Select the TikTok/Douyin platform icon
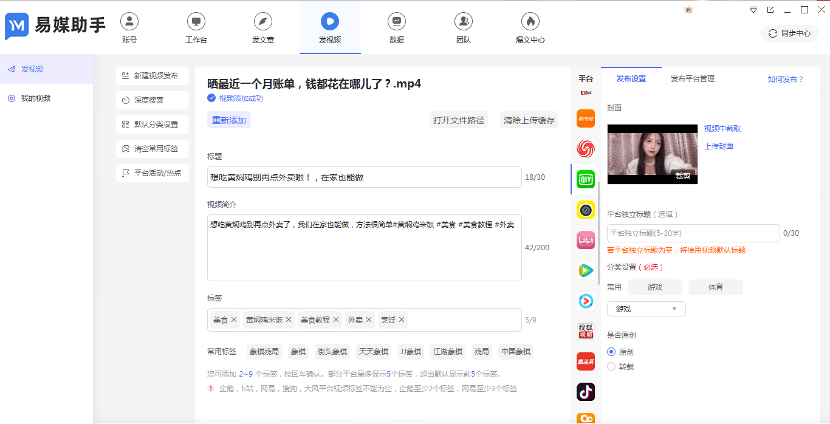This screenshot has width=830, height=424. (x=586, y=392)
